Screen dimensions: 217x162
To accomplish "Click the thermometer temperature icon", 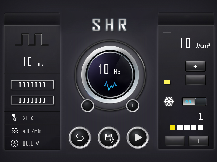I will coord(15,117).
